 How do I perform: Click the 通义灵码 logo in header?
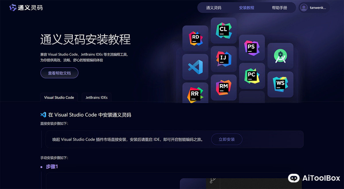coord(26,8)
